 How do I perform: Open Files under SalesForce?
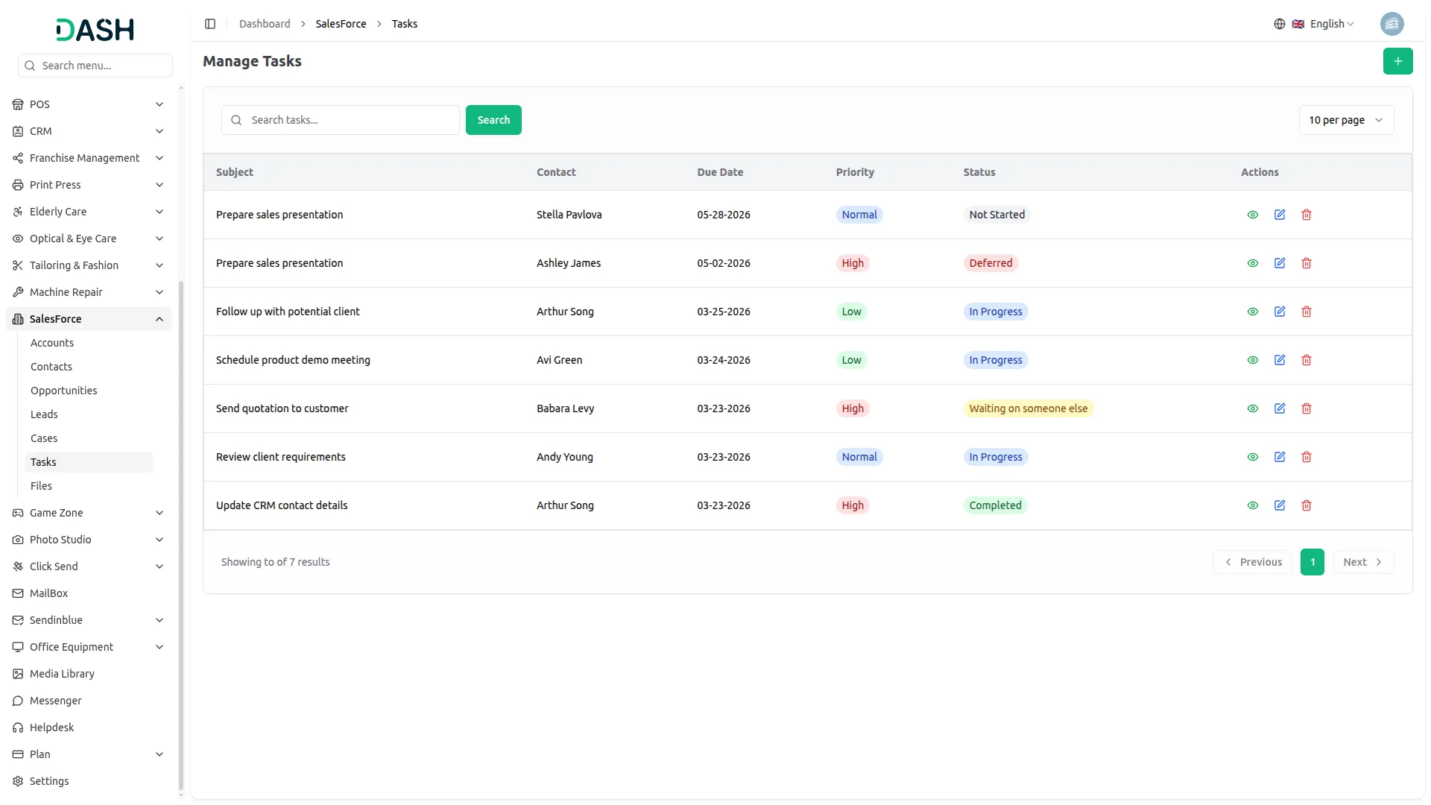(x=89, y=486)
